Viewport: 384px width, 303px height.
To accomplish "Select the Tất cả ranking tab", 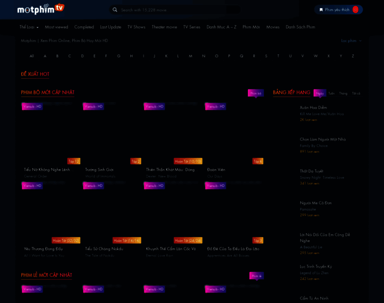I will (356, 93).
